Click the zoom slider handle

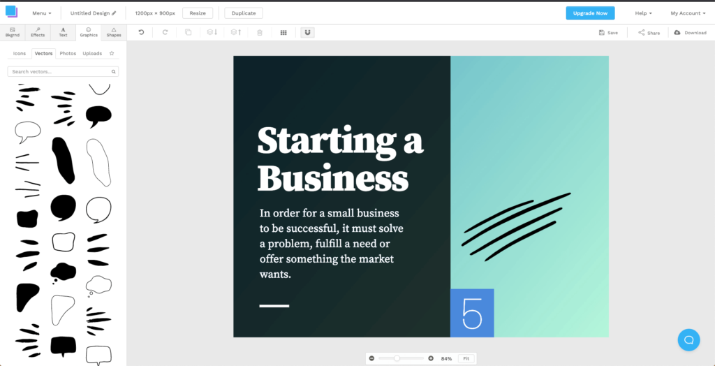(397, 358)
